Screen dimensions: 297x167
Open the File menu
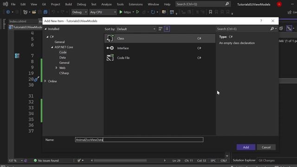(13, 4)
